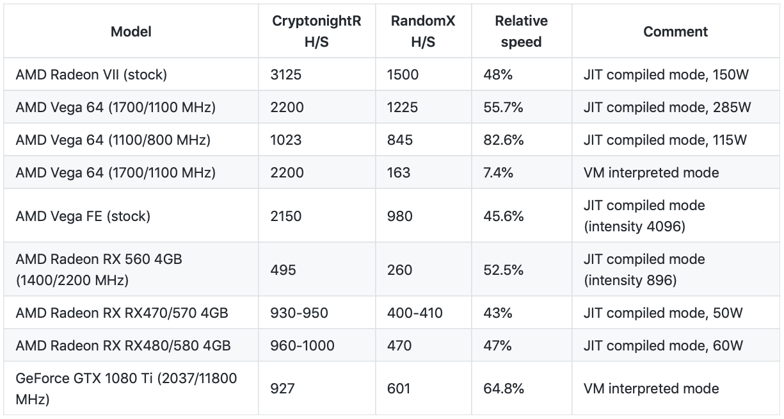Click the Model column header

pos(131,31)
